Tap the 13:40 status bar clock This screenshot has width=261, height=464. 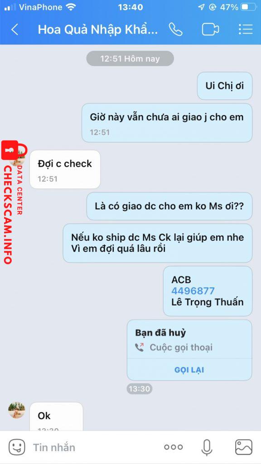[130, 7]
